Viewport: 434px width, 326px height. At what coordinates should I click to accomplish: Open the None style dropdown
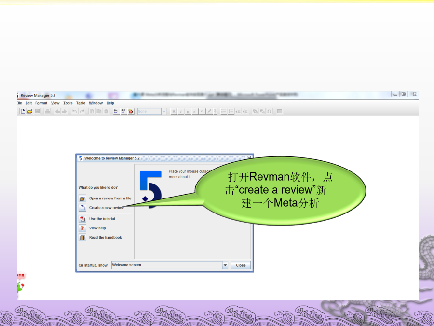164,112
